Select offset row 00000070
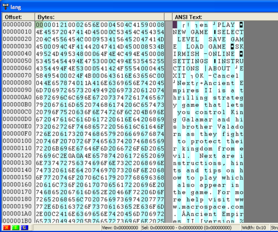278x232 pixels. click(x=17, y=75)
